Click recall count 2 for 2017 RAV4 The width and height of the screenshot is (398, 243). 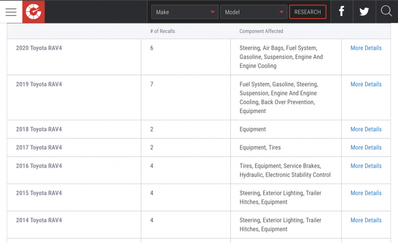tap(152, 147)
